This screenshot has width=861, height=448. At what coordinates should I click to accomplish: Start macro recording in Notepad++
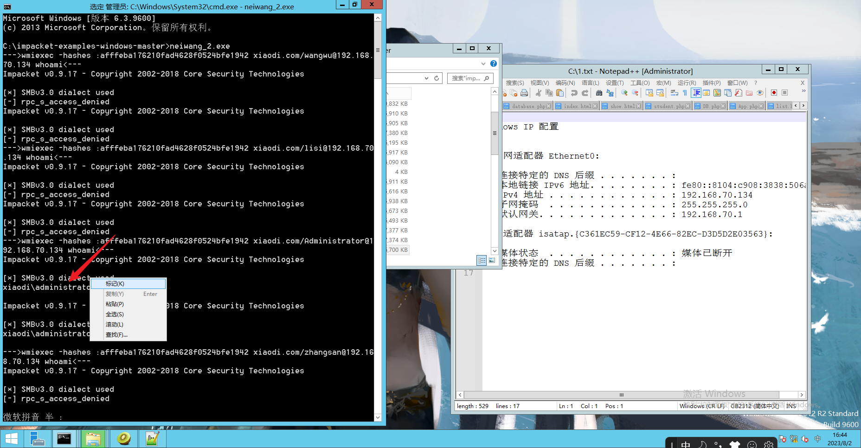774,92
